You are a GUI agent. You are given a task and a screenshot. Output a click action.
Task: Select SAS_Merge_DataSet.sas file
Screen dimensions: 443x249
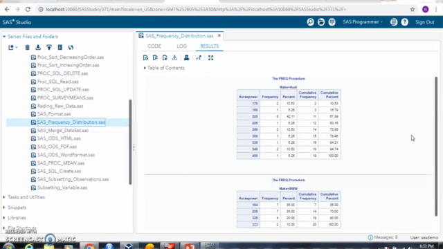coord(63,131)
